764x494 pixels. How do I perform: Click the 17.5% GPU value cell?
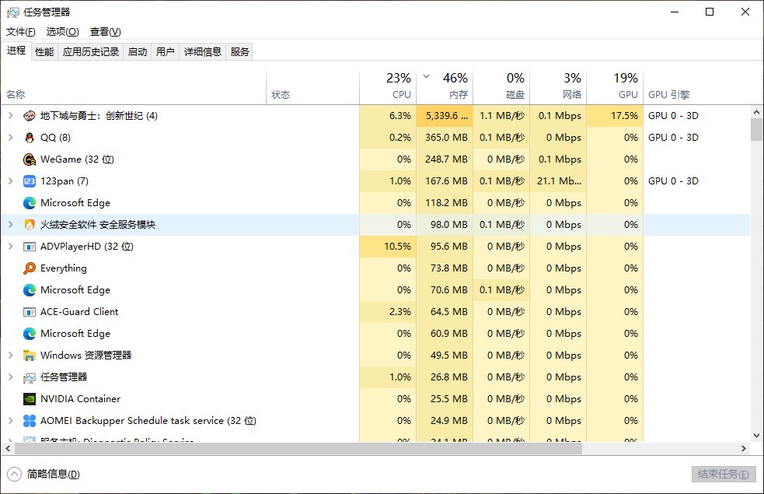615,116
